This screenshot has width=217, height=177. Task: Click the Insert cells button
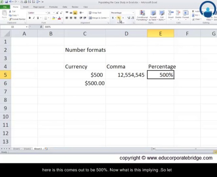coord(171,15)
